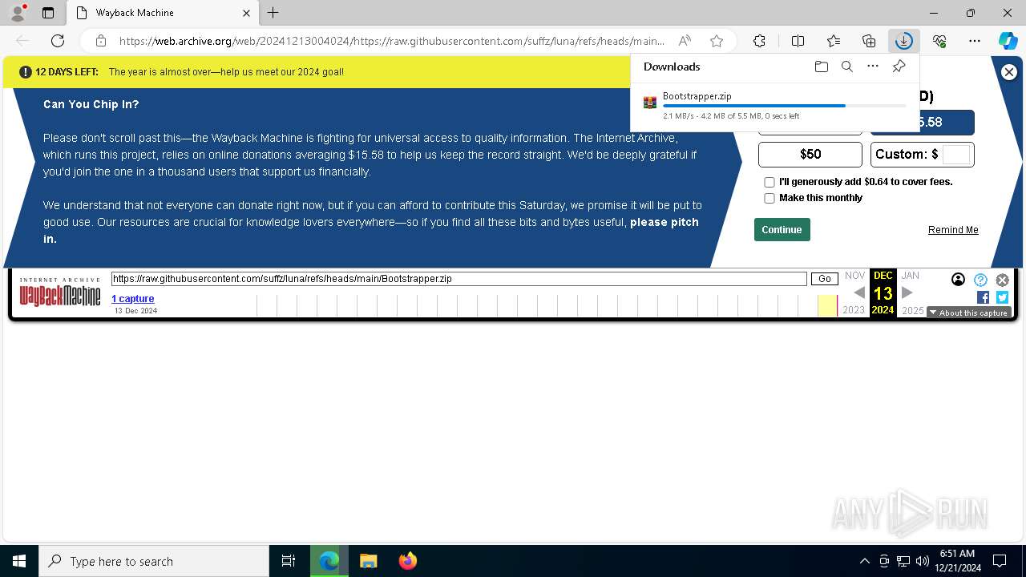Click the Go button
The image size is (1026, 577).
824,279
